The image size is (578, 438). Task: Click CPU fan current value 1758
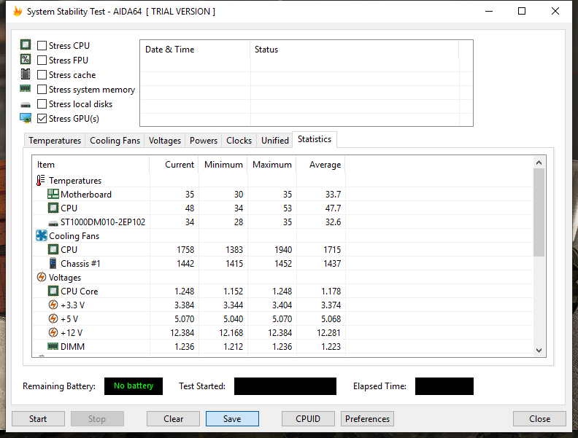[x=185, y=249]
